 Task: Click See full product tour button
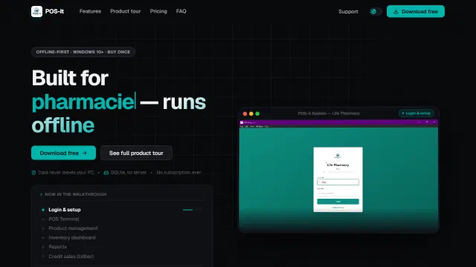(136, 153)
